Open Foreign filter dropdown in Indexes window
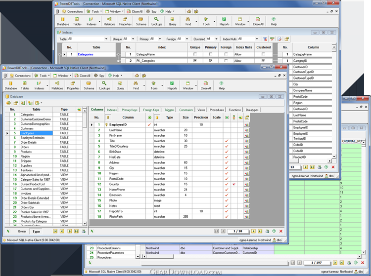Screen dimensions: 371x276 [x=187, y=39]
